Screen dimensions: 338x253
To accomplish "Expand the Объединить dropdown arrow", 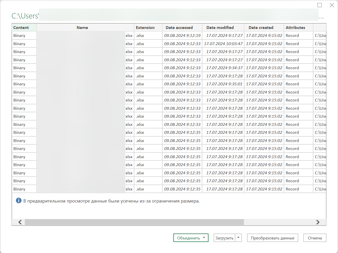I will coord(204,238).
